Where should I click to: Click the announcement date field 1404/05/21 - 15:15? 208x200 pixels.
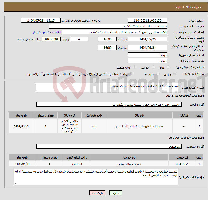coord(41,20)
